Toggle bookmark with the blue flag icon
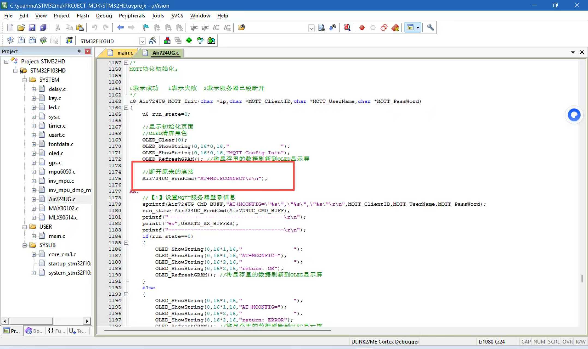This screenshot has width=588, height=349. pos(146,28)
